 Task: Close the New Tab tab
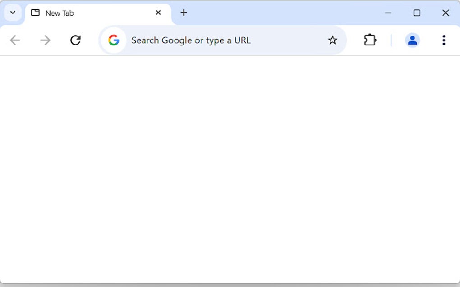coord(158,13)
